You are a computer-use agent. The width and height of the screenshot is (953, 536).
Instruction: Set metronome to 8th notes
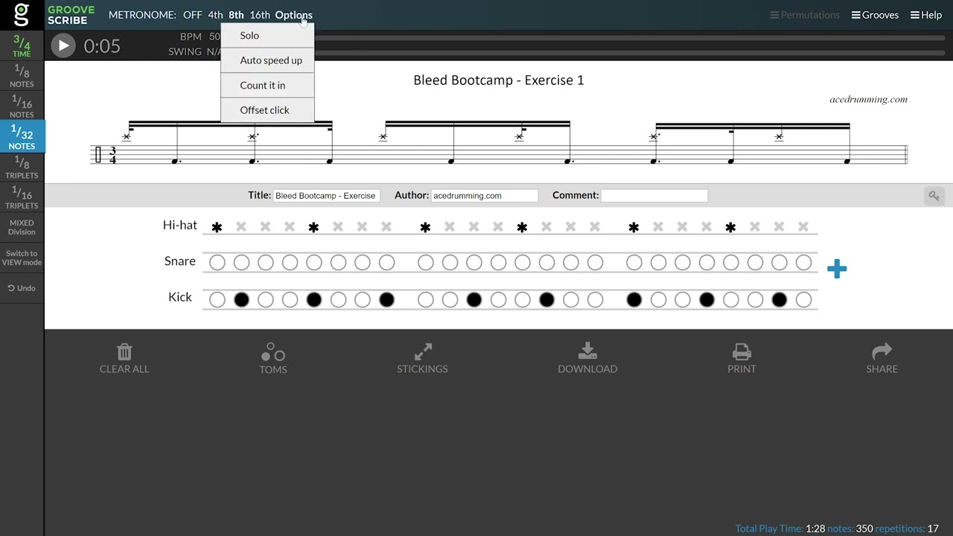click(236, 15)
